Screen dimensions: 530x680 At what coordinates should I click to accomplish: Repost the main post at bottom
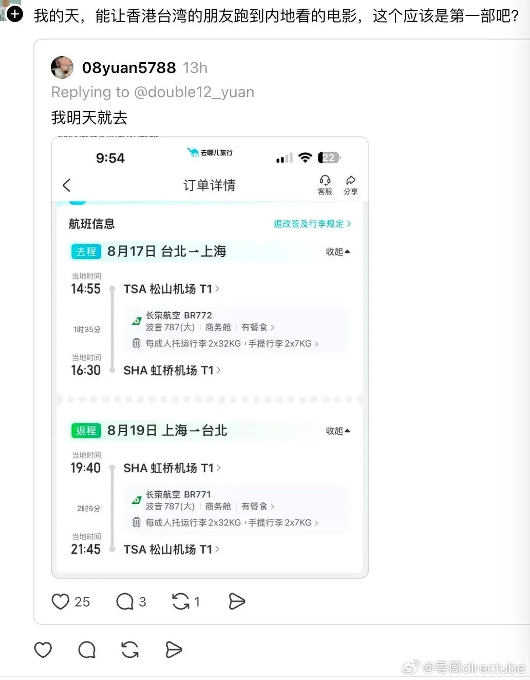tap(130, 650)
